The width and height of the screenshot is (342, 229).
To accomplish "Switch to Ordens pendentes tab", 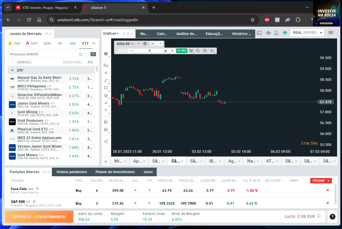I will pyautogui.click(x=72, y=172).
